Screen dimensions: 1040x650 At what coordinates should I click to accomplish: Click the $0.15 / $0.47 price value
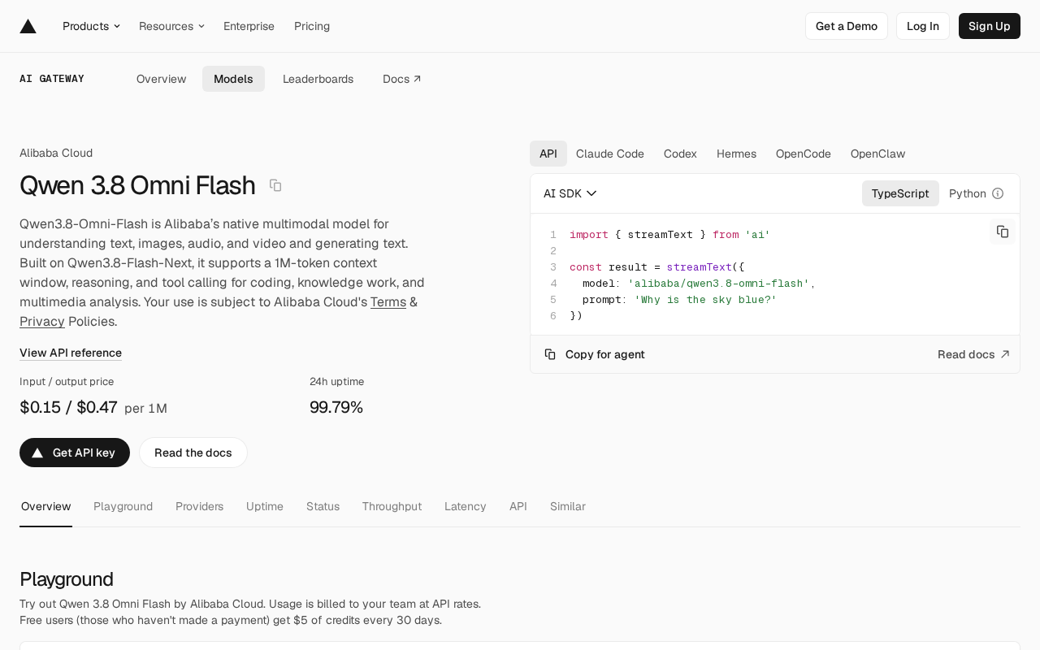point(68,407)
